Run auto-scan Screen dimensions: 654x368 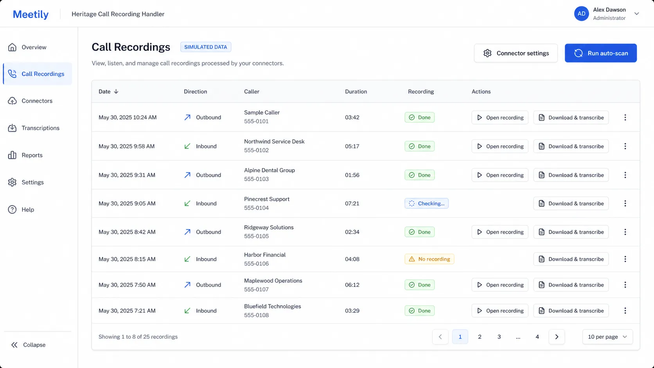pos(600,53)
